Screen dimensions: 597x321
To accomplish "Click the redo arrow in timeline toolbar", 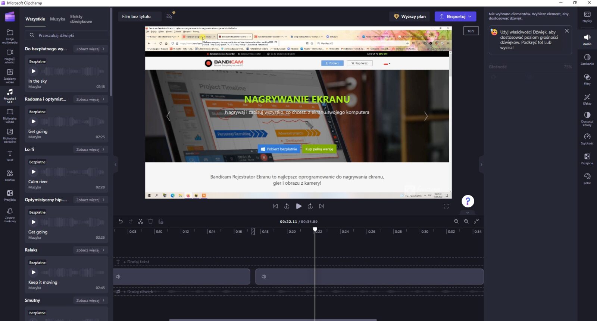I will pyautogui.click(x=131, y=221).
